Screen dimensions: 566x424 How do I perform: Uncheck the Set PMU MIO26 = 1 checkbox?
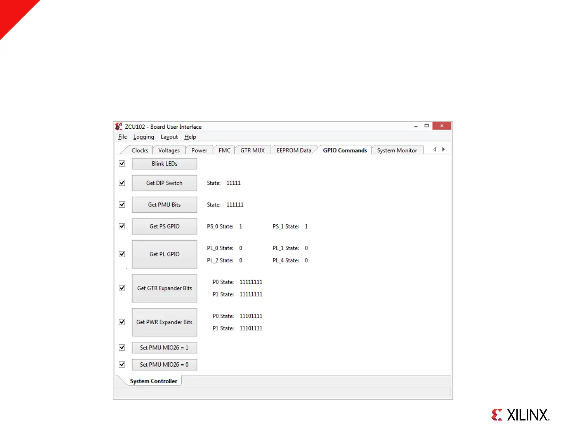(x=122, y=347)
